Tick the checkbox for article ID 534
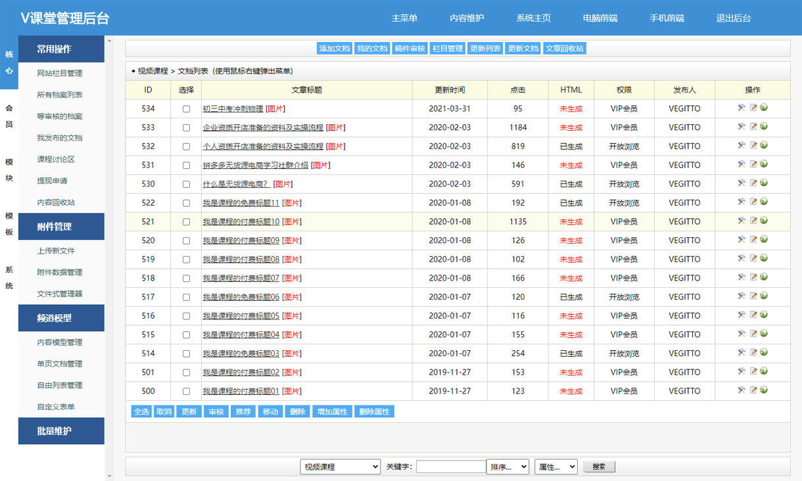802x481 pixels. tap(186, 109)
